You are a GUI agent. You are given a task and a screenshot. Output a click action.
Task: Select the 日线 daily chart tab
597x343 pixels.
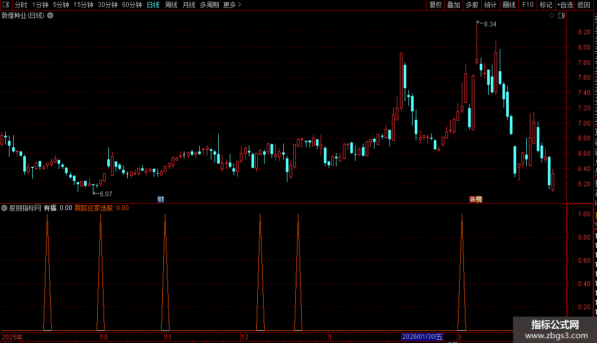pos(153,5)
